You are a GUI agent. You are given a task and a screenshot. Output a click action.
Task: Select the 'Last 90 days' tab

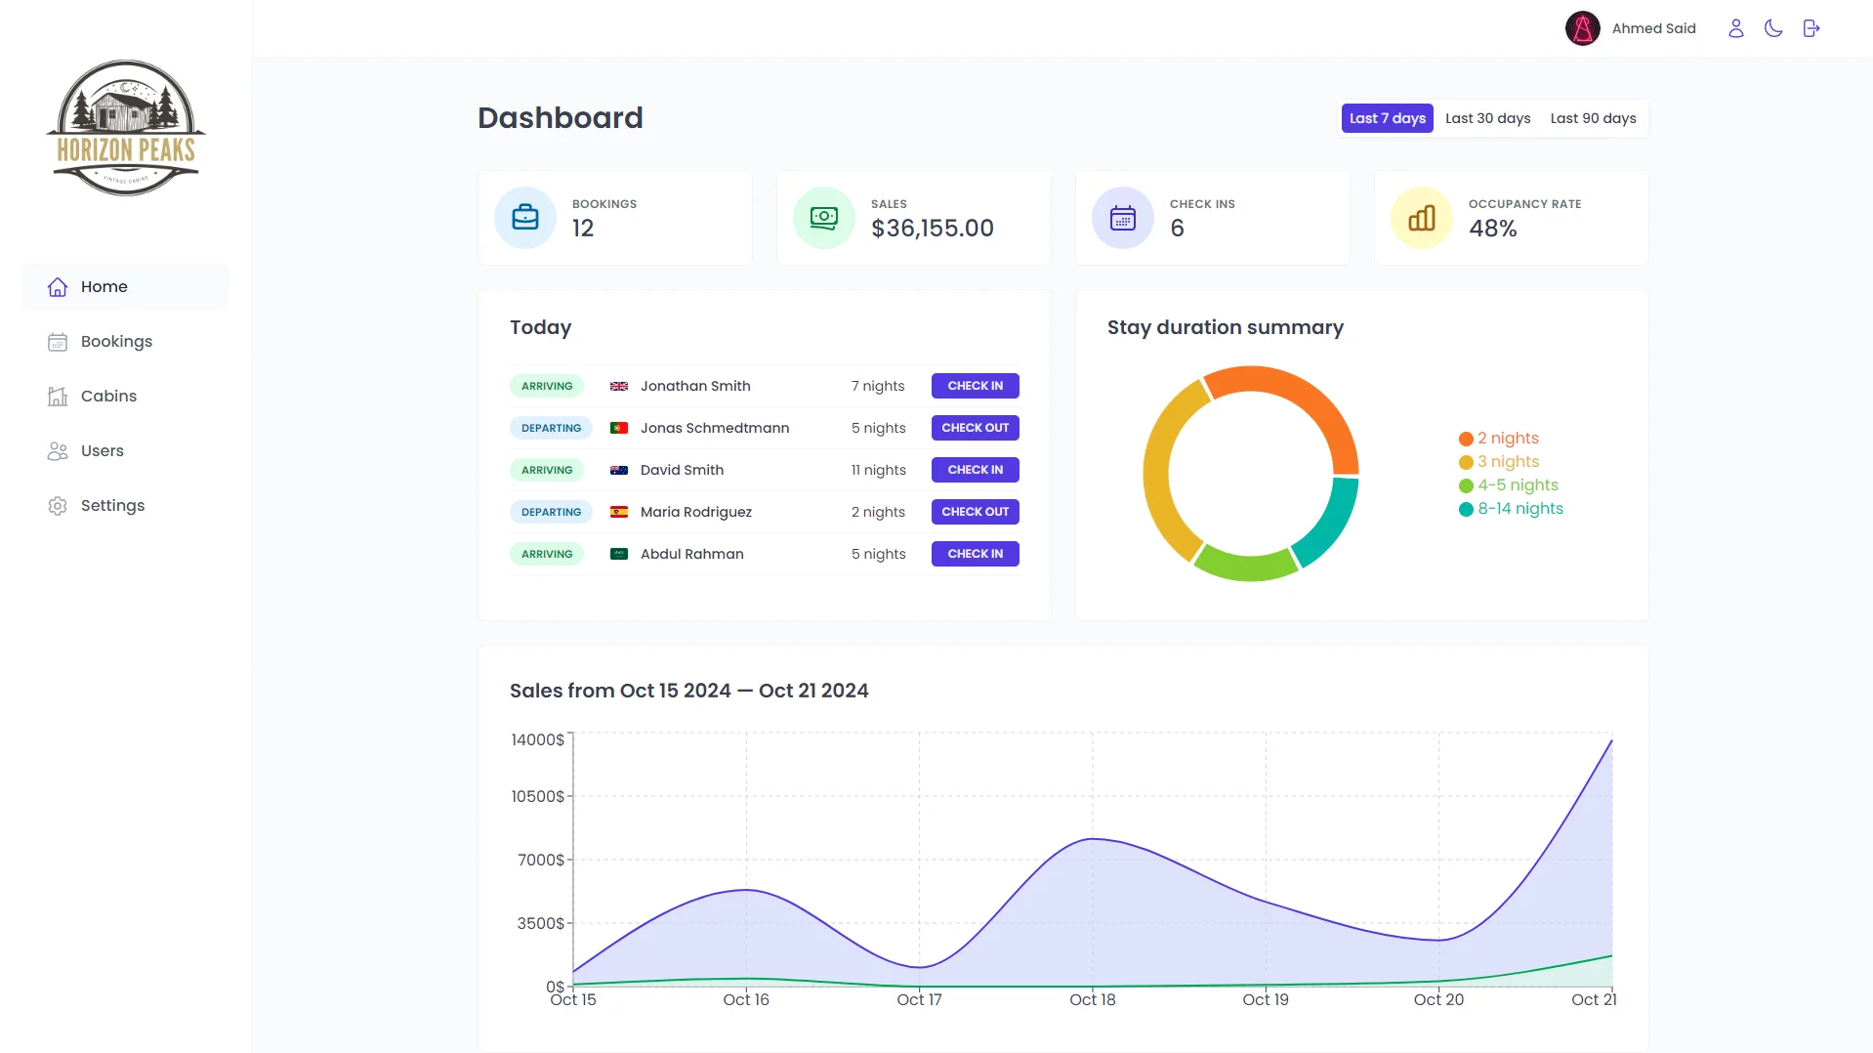(x=1593, y=118)
